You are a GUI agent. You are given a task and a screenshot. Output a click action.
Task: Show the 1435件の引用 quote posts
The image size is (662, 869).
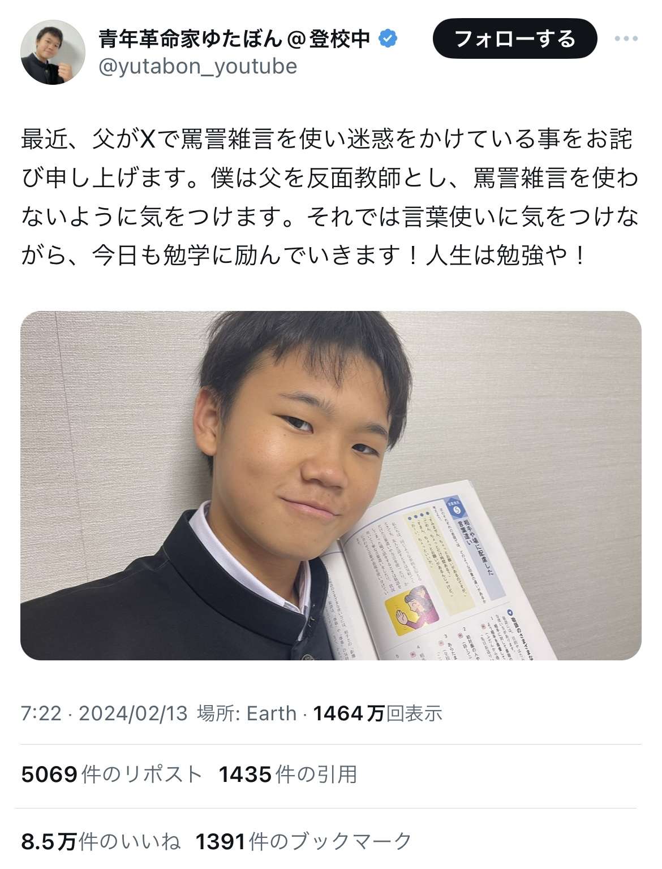tap(288, 774)
